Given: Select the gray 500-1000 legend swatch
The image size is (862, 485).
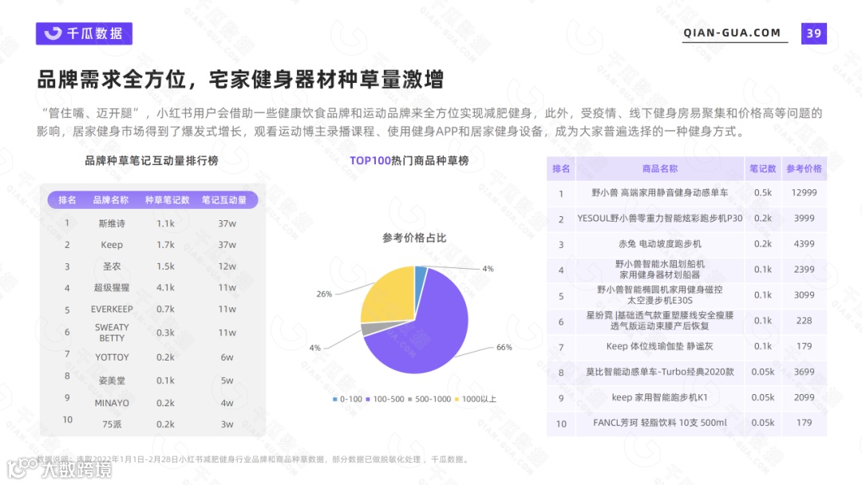Looking at the screenshot, I should coord(409,400).
